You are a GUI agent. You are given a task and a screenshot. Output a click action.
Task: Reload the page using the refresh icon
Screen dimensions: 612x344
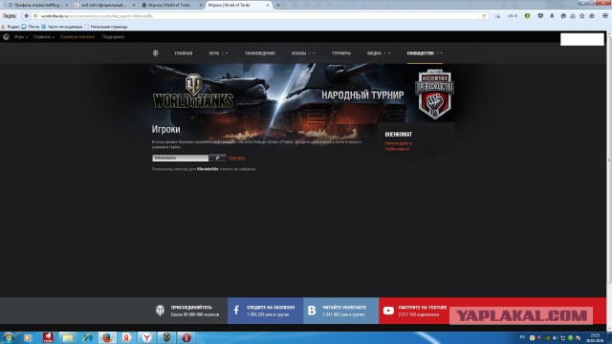[484, 16]
